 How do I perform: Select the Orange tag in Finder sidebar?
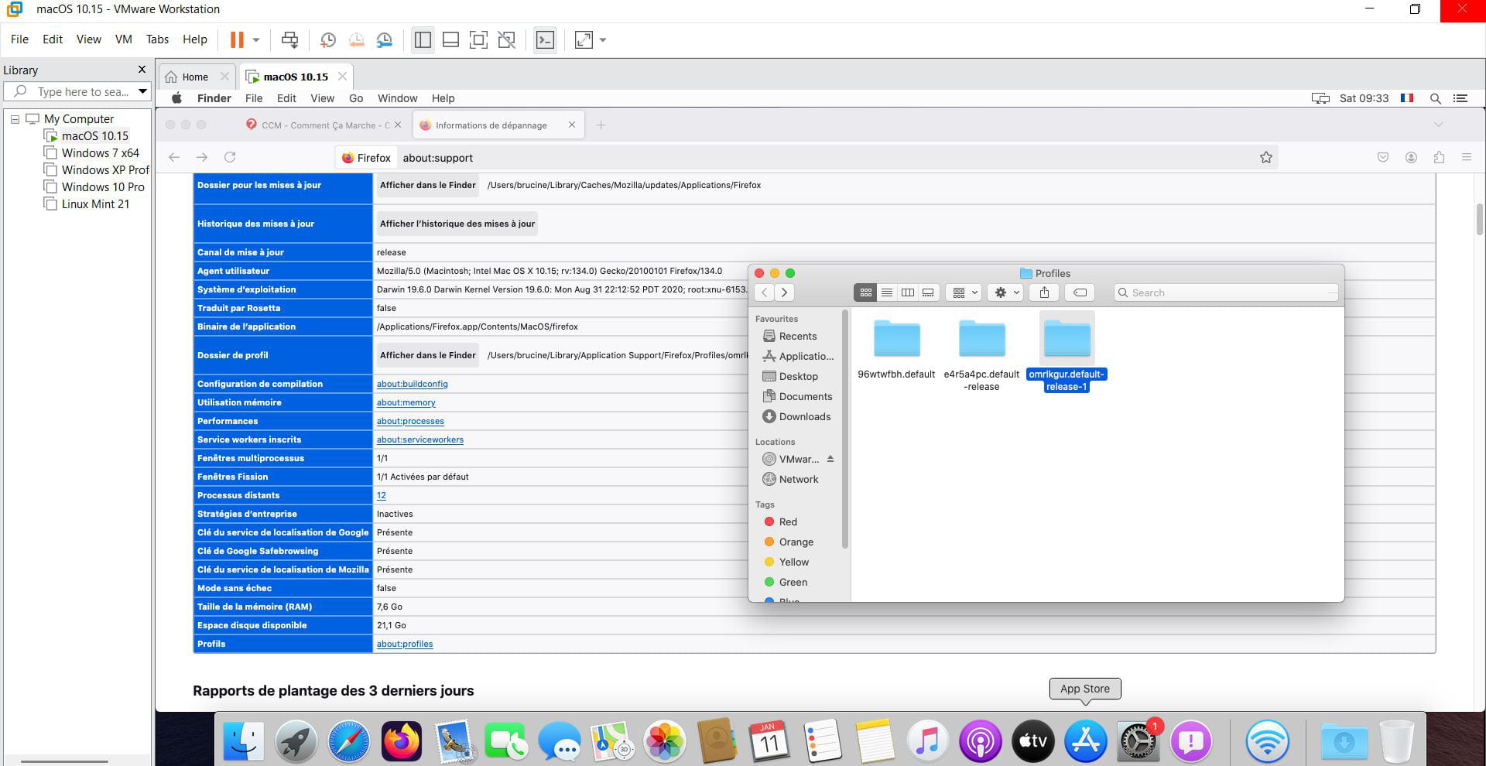click(796, 542)
